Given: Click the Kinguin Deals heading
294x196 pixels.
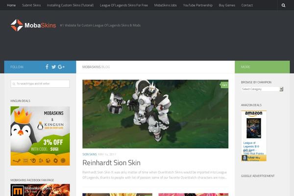Looking at the screenshot, I should (20, 101).
